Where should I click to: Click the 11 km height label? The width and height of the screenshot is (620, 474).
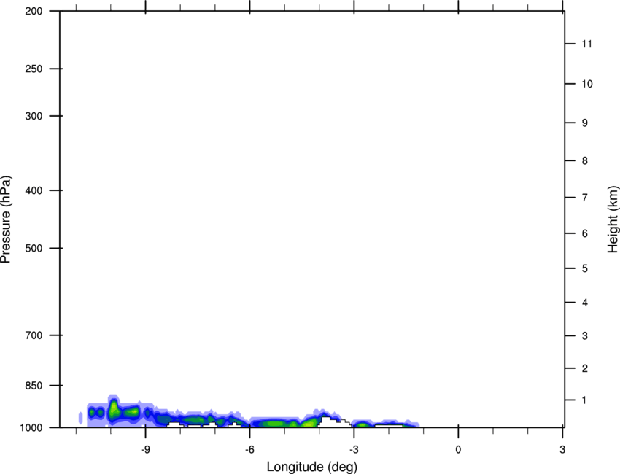(587, 44)
